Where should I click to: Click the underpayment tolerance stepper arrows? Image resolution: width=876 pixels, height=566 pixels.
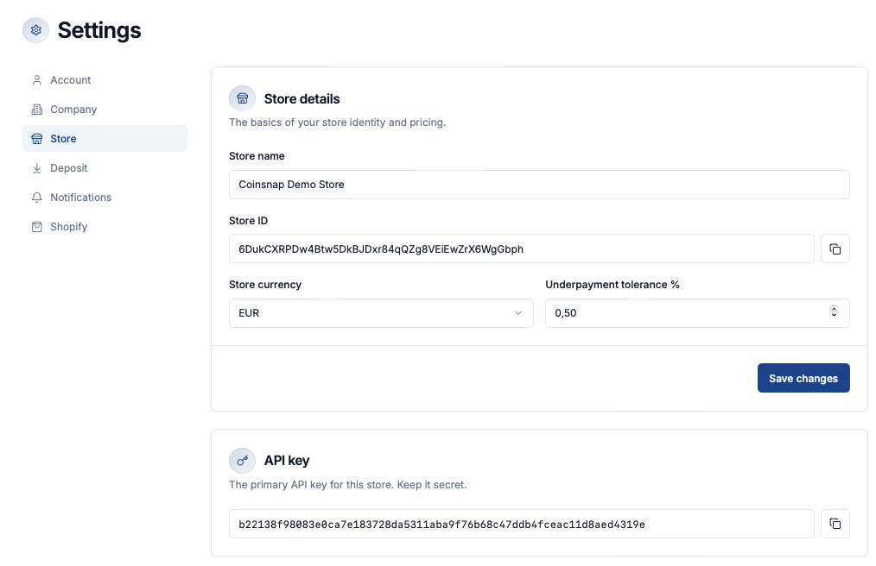[x=834, y=311]
